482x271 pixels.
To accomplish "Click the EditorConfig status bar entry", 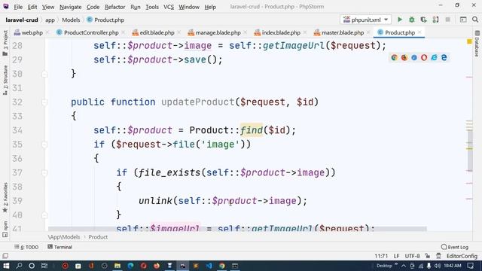I will (x=462, y=256).
